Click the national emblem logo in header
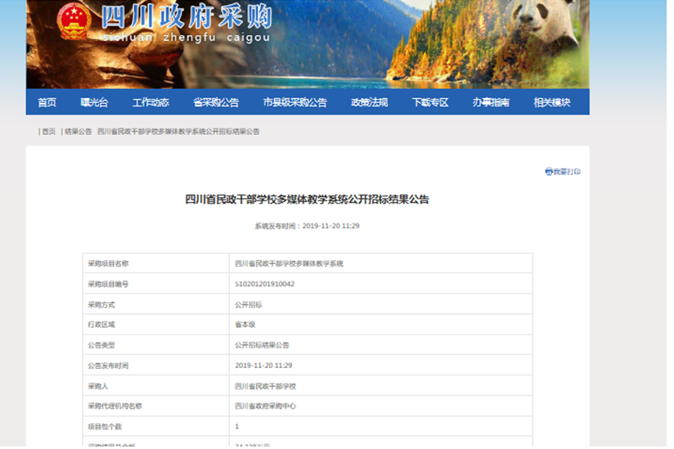The width and height of the screenshot is (674, 449). point(74,21)
